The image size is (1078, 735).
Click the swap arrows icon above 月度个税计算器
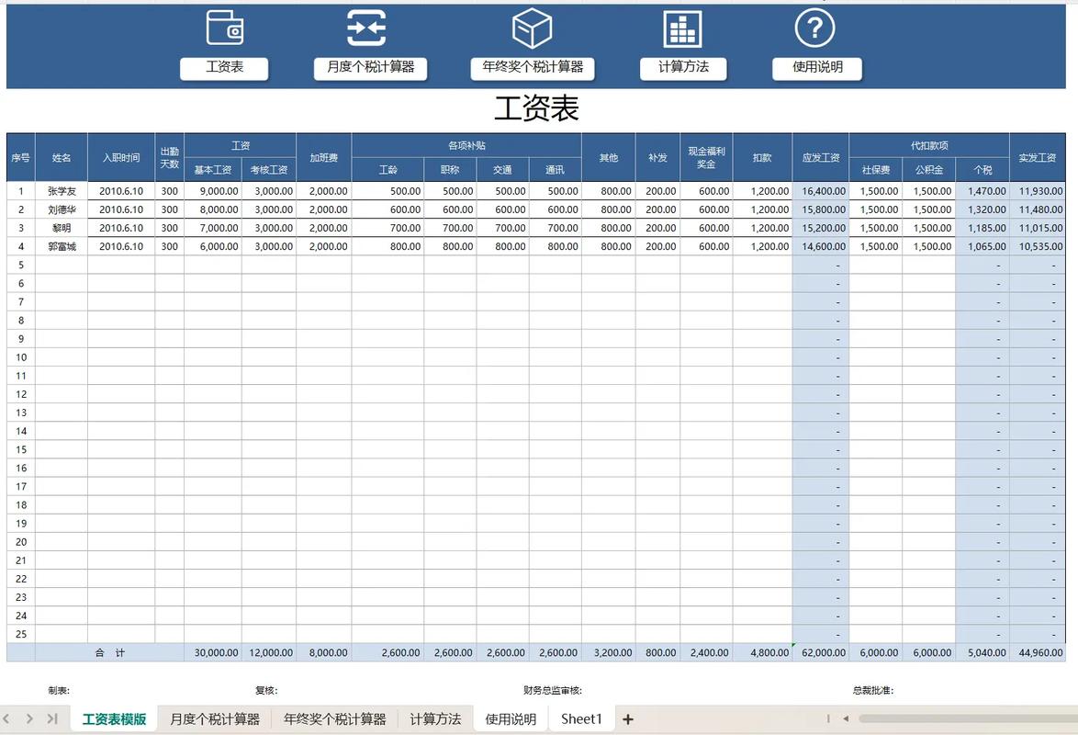point(366,28)
